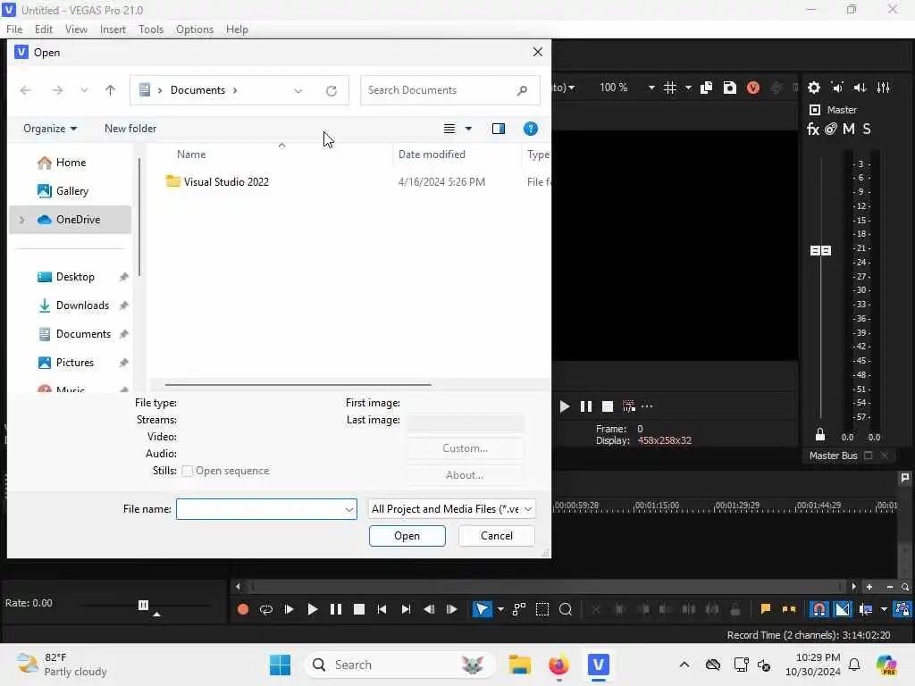Click Cancel in the Open dialog

pyautogui.click(x=497, y=536)
